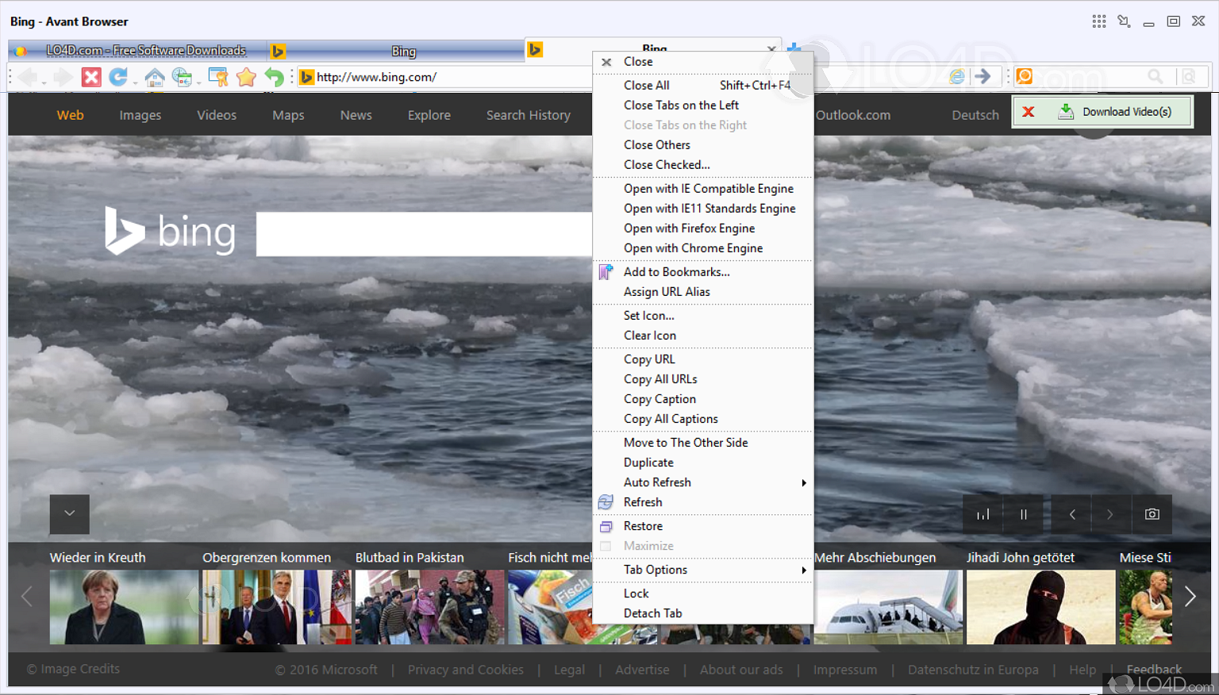Select Lock in the tab context menu
The image size is (1219, 695).
pos(636,593)
